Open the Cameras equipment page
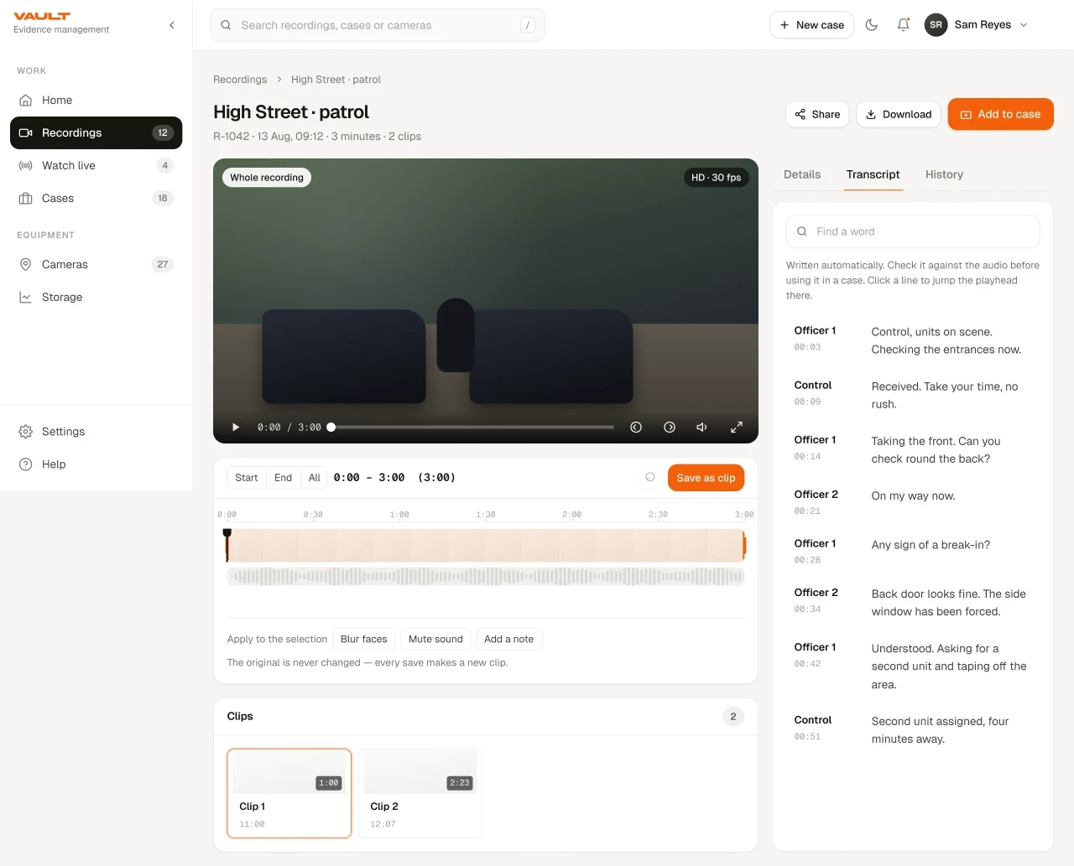Screen dimensions: 1074x866 pyautogui.click(x=96, y=264)
